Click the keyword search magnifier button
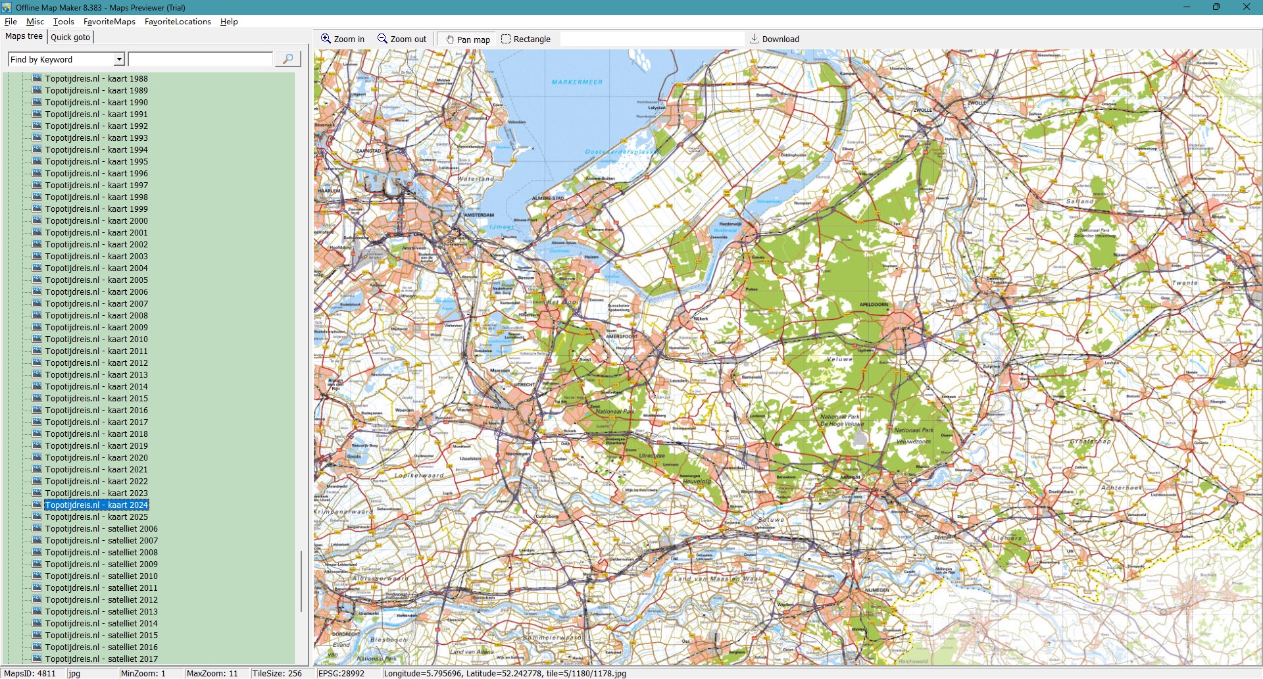This screenshot has width=1263, height=679. coord(287,59)
